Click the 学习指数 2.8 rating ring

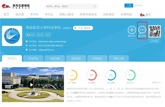click(x=72, y=75)
